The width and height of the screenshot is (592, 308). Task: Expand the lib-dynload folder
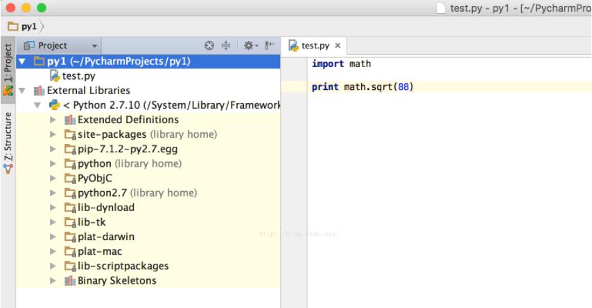53,208
